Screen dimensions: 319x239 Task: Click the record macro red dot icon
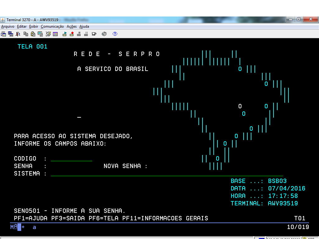pos(72,34)
